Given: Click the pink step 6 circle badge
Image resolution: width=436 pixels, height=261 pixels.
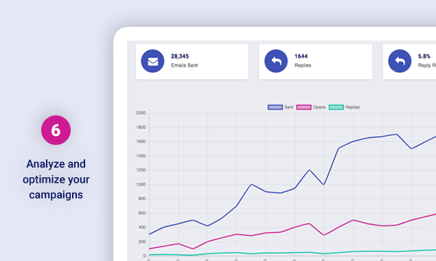Looking at the screenshot, I should click(56, 130).
